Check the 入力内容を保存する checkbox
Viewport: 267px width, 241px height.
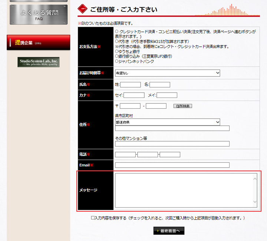pyautogui.click(x=93, y=218)
